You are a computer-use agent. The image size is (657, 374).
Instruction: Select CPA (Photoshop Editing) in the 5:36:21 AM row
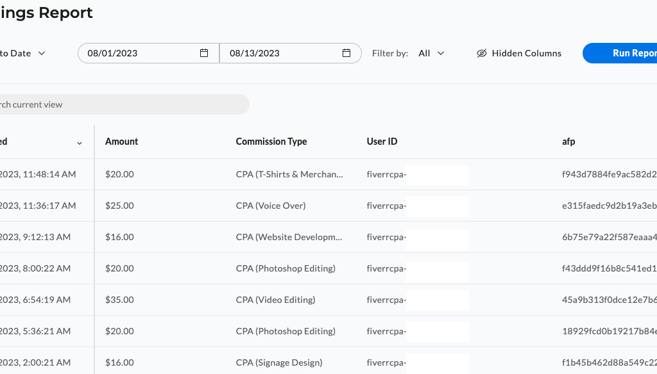click(286, 331)
